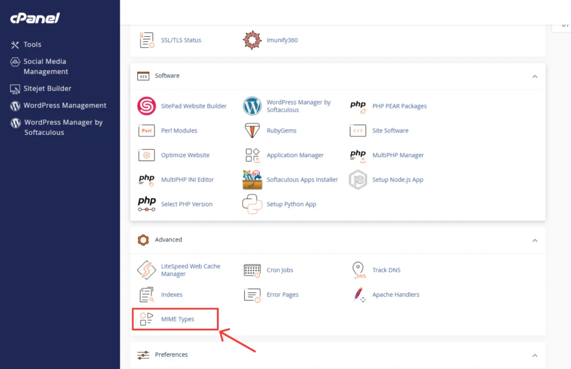Open the Application Manager link
Screen dimensions: 571x369
pos(295,155)
